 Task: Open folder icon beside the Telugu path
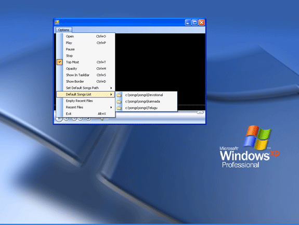(119, 108)
